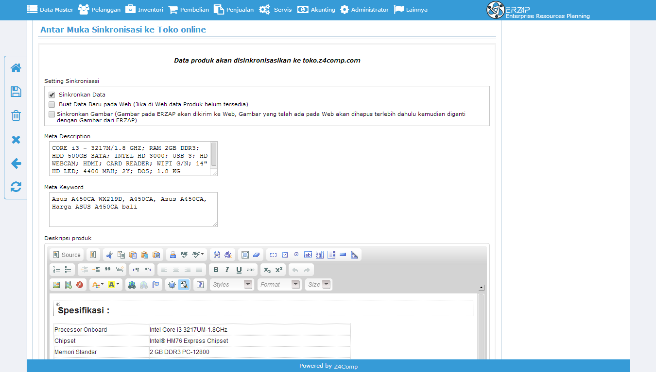The image size is (656, 372).
Task: Open the Inventori menu
Action: tap(144, 9)
